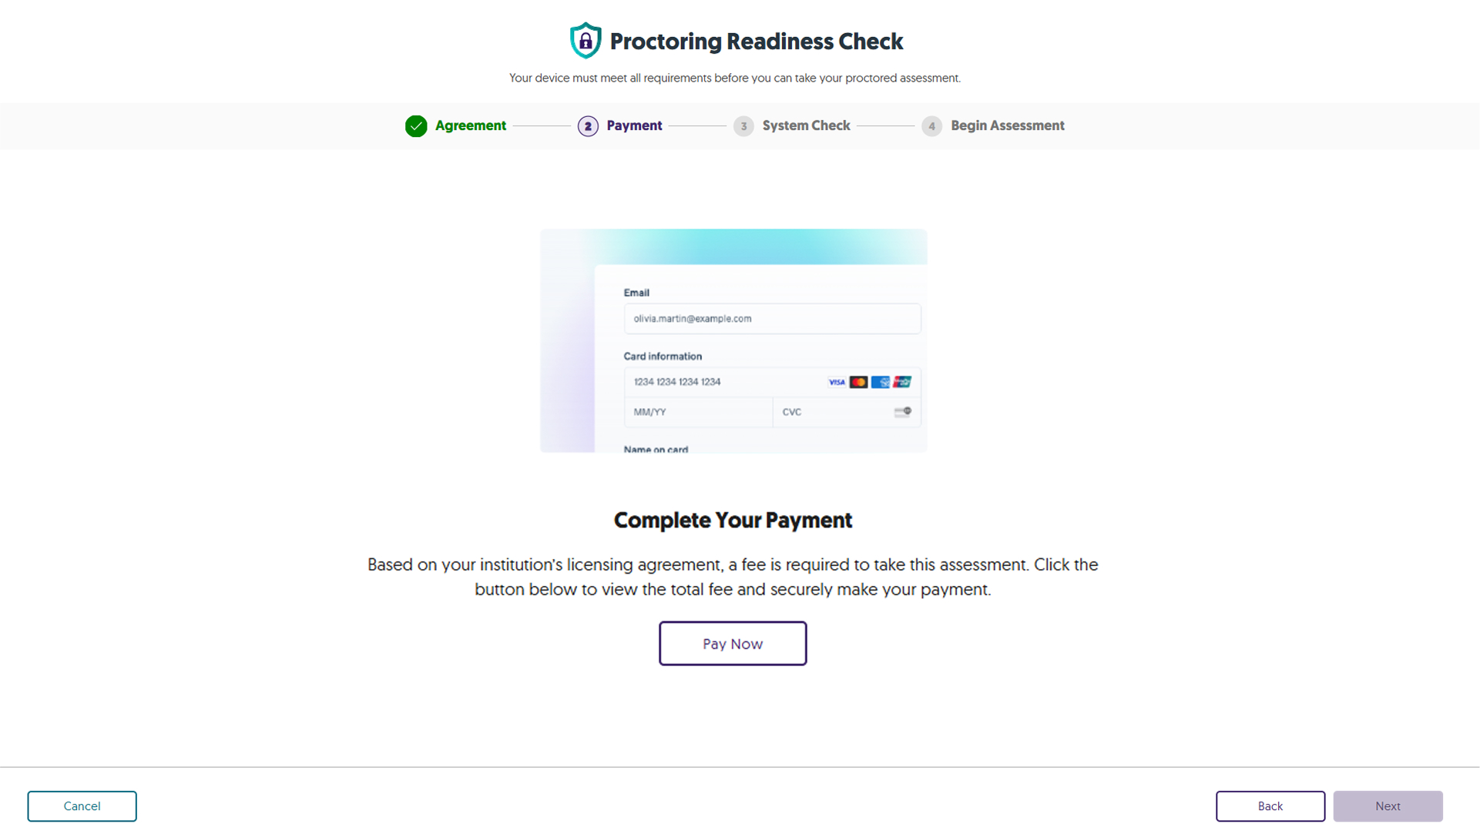The width and height of the screenshot is (1480, 837).
Task: Click the Mastercard logo
Action: (x=858, y=383)
